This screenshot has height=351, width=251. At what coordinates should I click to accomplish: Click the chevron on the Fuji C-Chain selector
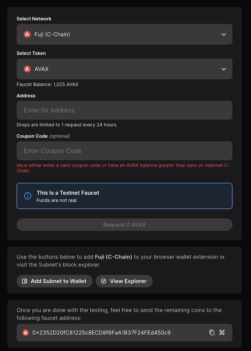pos(224,34)
